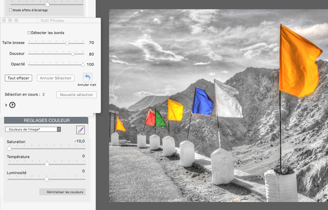The image size is (328, 210).
Task: Click Réinitialiser les couleurs button
Action: pos(62,192)
